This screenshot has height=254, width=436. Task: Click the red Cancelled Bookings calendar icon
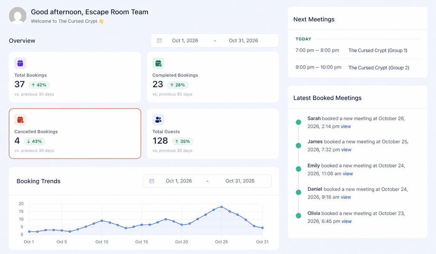(x=20, y=120)
